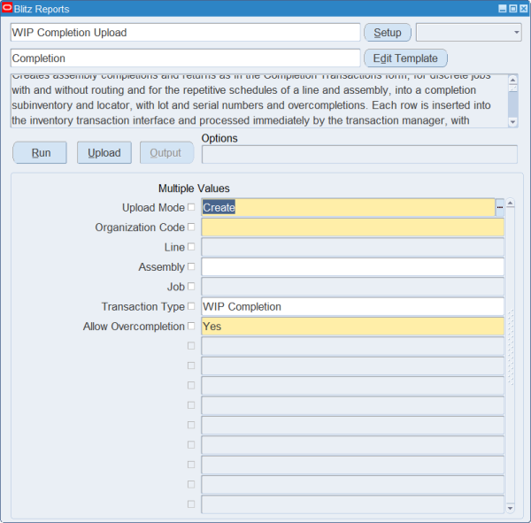The height and width of the screenshot is (523, 531).
Task: Maximize the Blitz Reports window
Action: (x=513, y=9)
